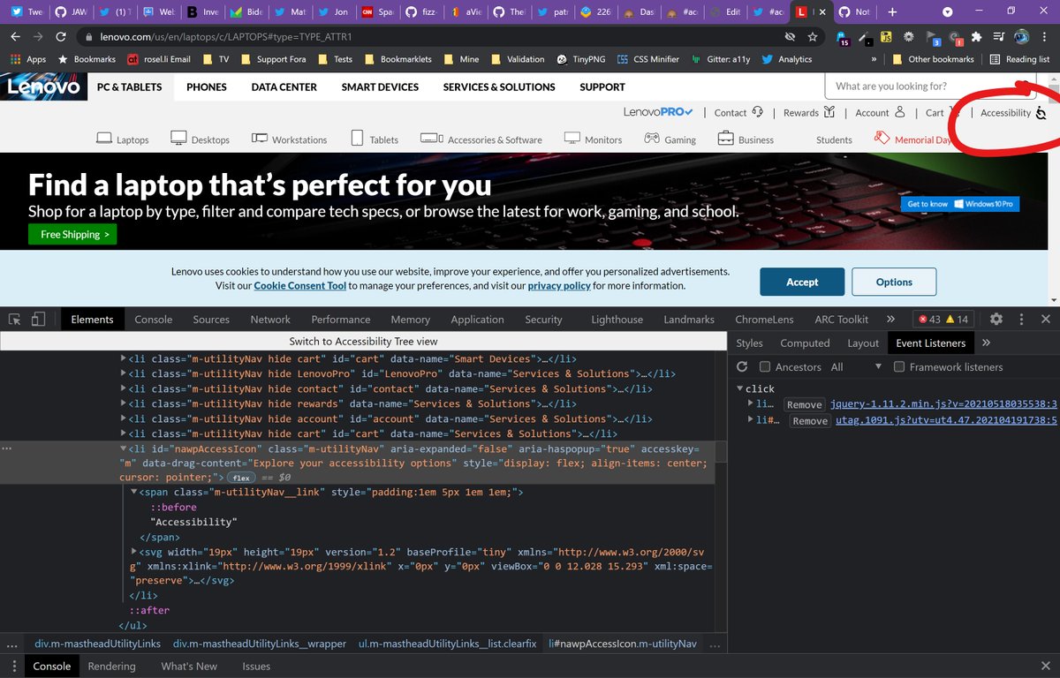Click the browser Back arrow
Screen dimensions: 1060x678
[16, 37]
